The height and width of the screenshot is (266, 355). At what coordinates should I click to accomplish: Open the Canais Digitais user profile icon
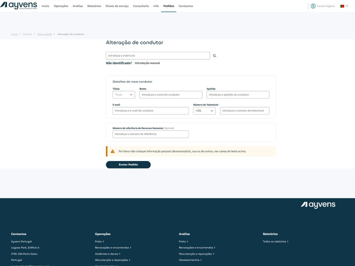pos(313,6)
